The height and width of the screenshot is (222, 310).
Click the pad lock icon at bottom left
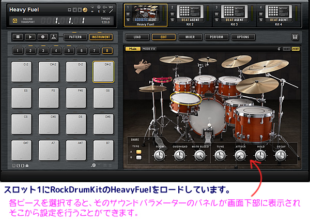pos(27,166)
